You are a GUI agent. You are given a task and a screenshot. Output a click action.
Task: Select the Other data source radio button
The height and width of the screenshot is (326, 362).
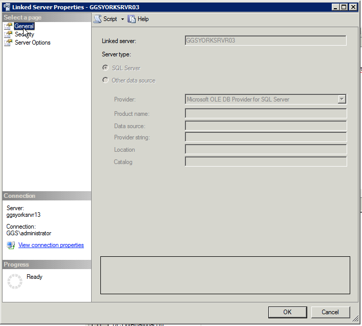point(105,80)
